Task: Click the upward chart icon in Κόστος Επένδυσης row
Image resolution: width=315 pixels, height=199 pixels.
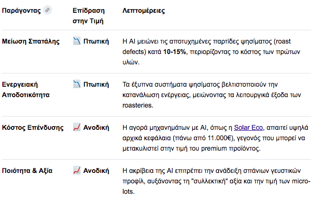Action: (77, 127)
